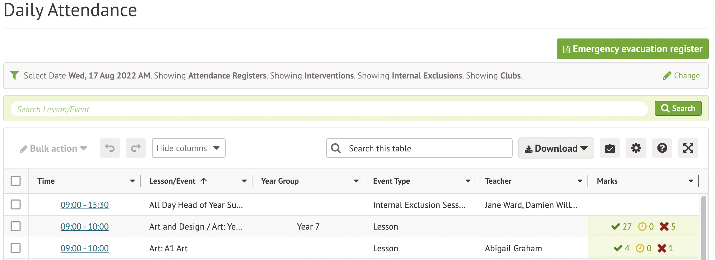Toggle the select-all header checkbox
Screen dimensions: 715x260
(x=16, y=181)
